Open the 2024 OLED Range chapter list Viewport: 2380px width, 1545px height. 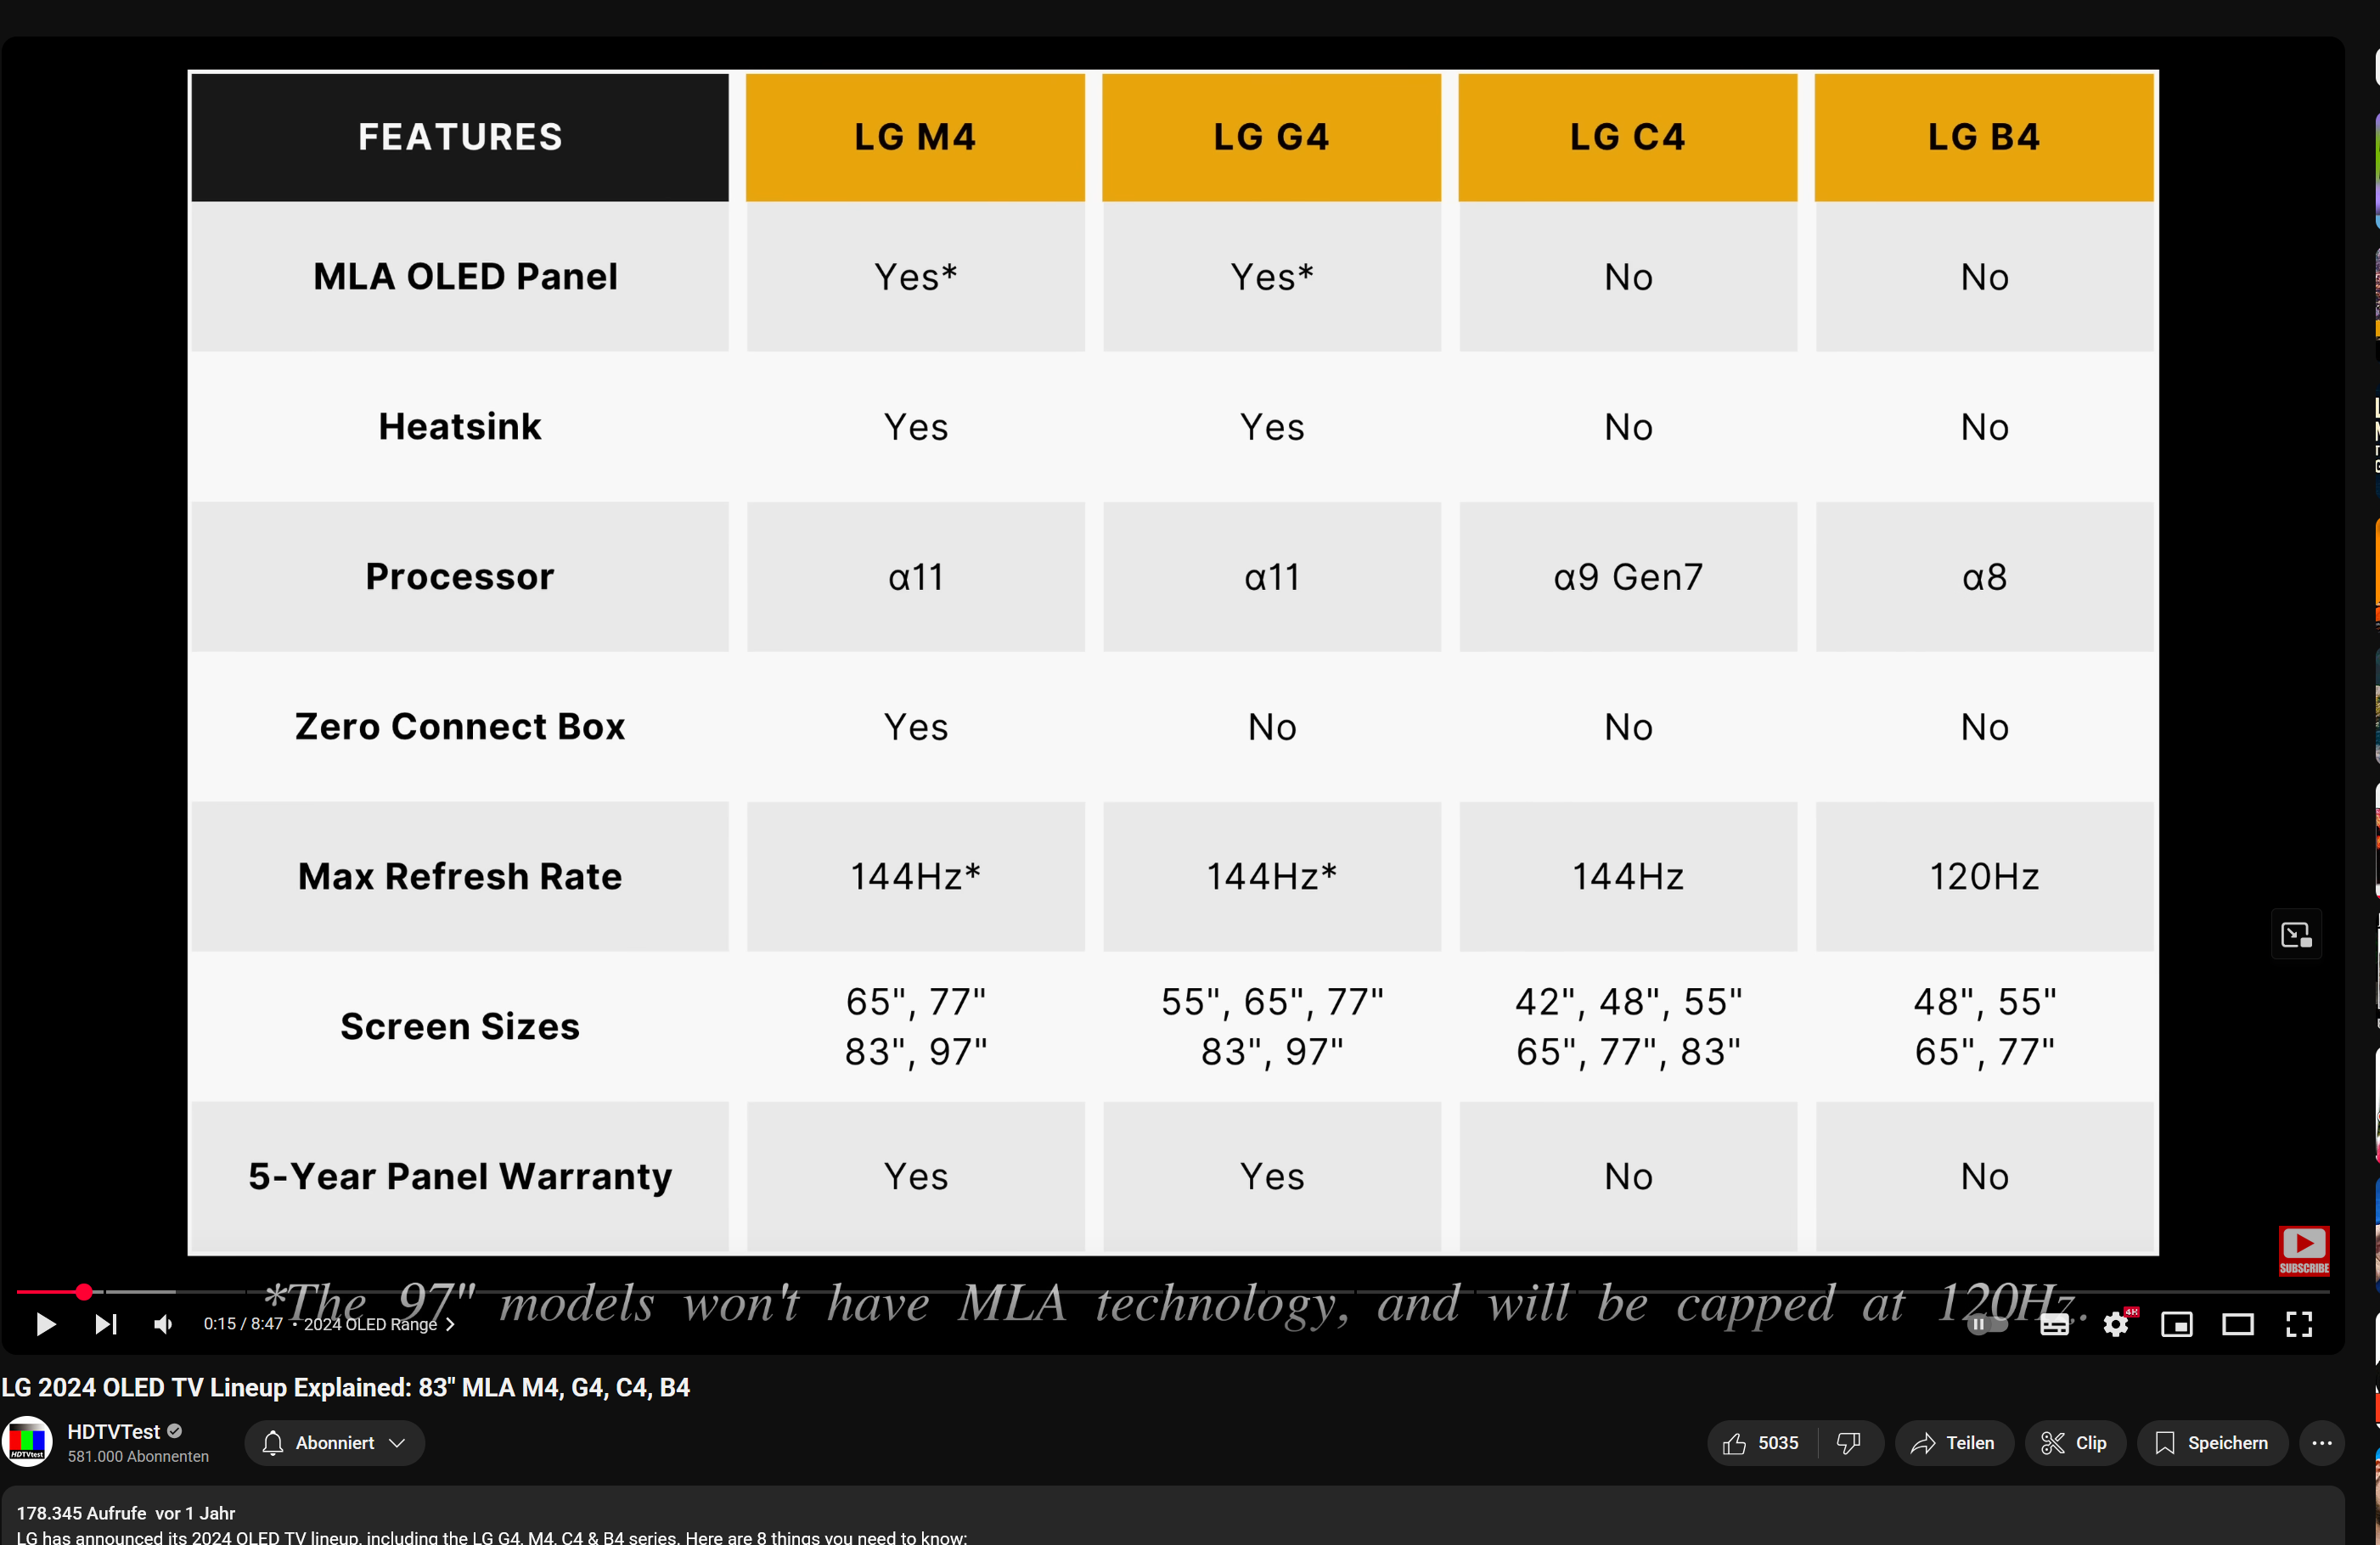pyautogui.click(x=378, y=1325)
